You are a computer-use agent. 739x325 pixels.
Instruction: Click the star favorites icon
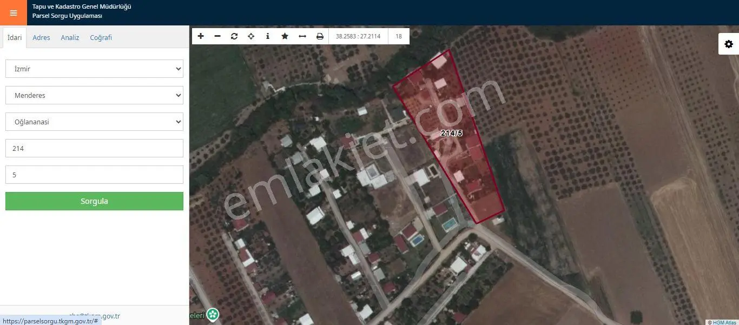(x=285, y=36)
